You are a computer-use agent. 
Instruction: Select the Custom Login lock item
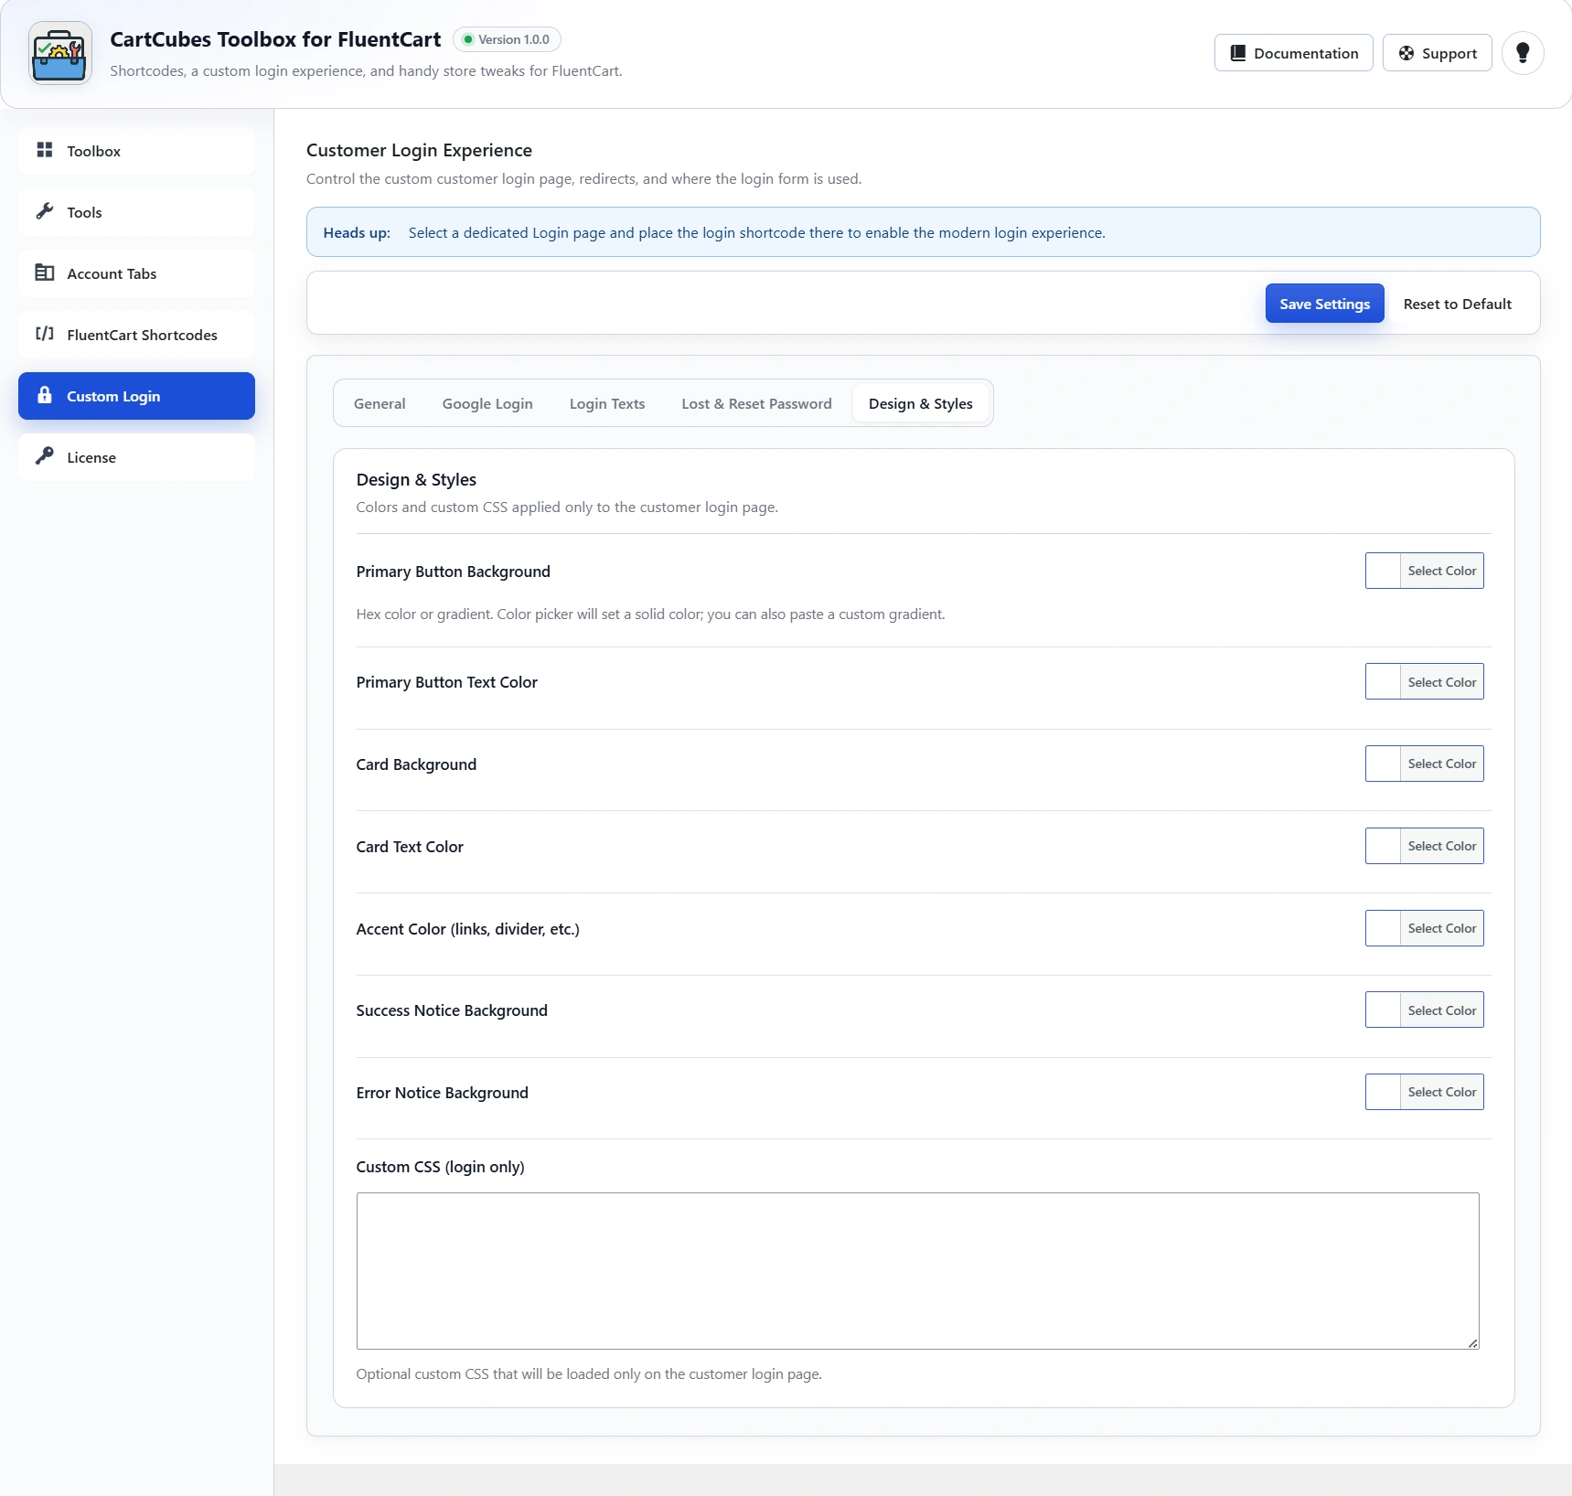pos(136,396)
